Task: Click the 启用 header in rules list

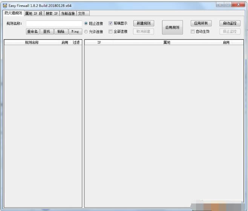Action: [65, 43]
